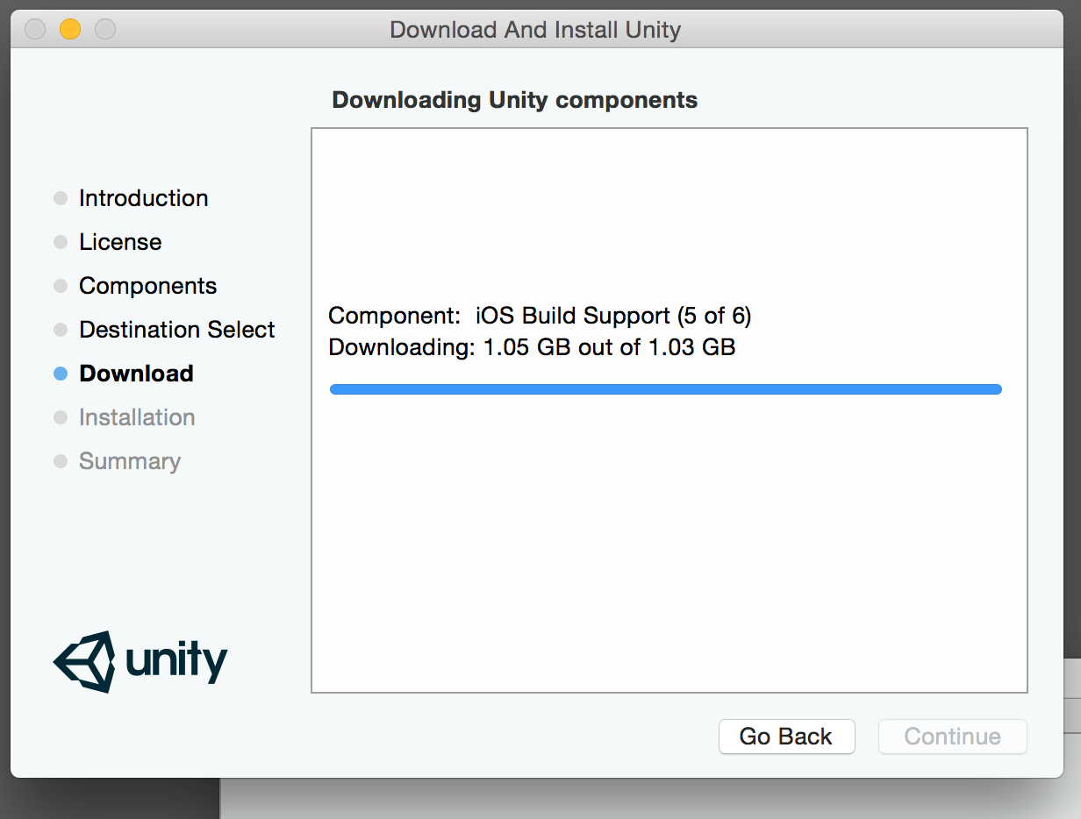Click the Unity logo
This screenshot has width=1081, height=819.
[x=140, y=661]
